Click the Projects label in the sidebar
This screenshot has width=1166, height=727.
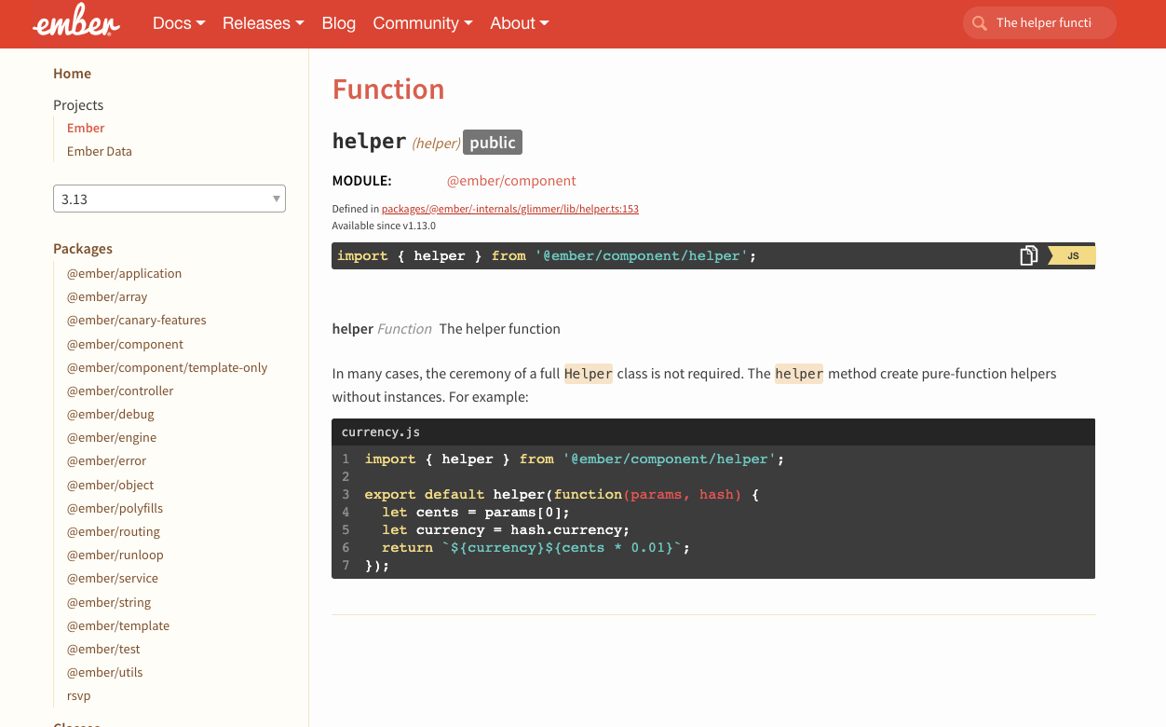tap(78, 105)
